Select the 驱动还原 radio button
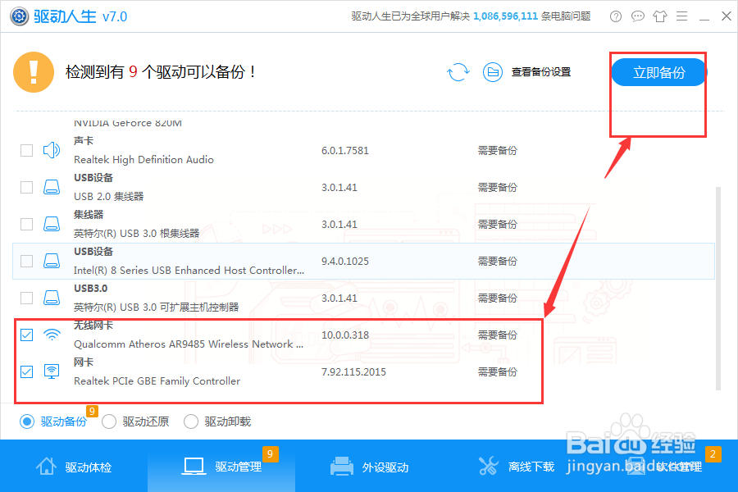This screenshot has width=738, height=492. pos(109,421)
